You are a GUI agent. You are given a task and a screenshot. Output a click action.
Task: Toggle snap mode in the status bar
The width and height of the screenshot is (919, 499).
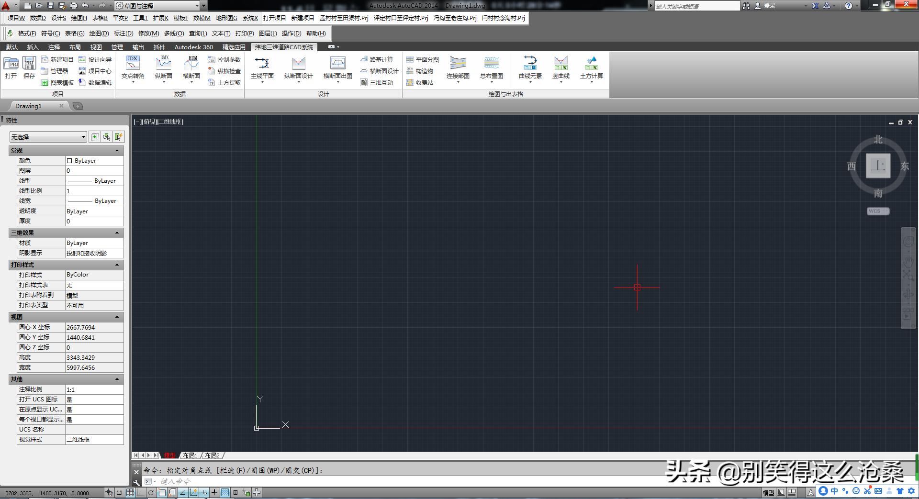pyautogui.click(x=120, y=492)
